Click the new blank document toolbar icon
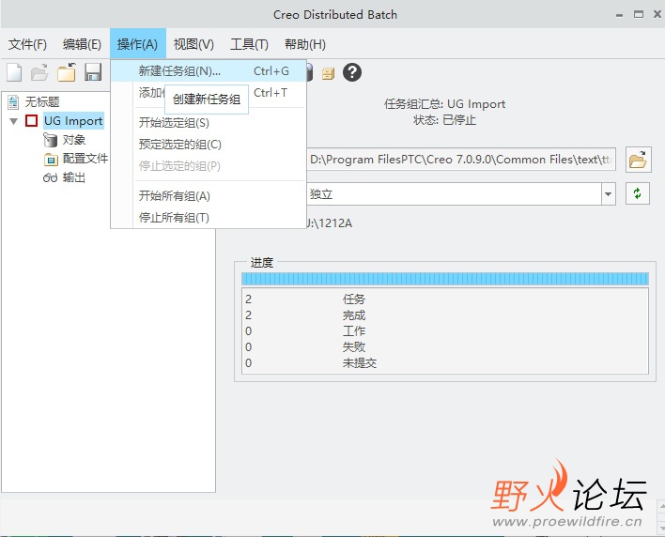 tap(14, 72)
